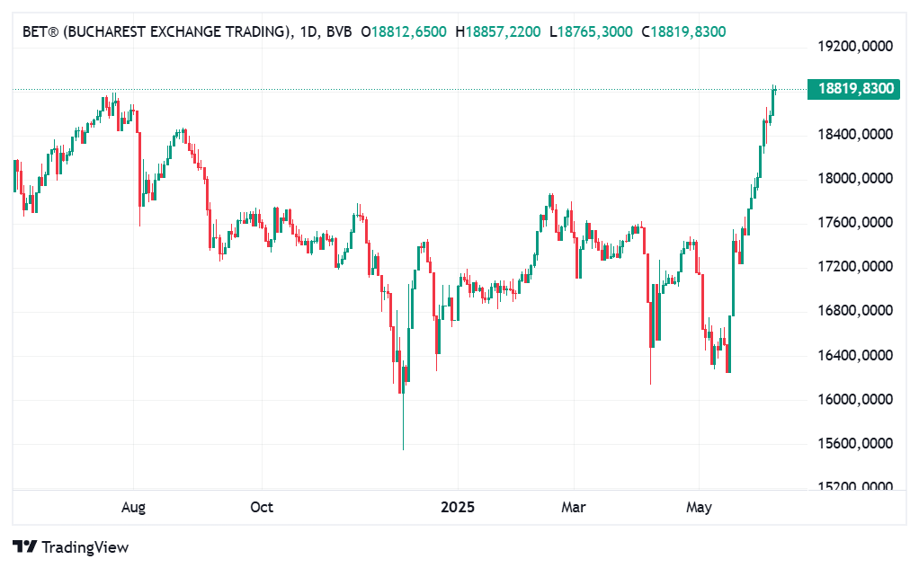The image size is (919, 568).
Task: Click the open value O18812,6500
Action: pos(404,32)
